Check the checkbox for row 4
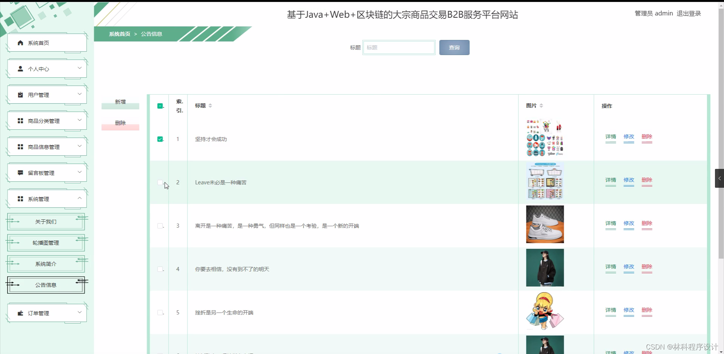This screenshot has width=724, height=354. click(x=160, y=269)
